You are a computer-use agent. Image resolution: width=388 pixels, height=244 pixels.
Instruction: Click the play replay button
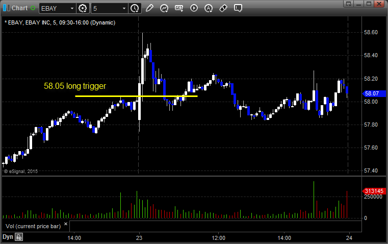(194, 8)
